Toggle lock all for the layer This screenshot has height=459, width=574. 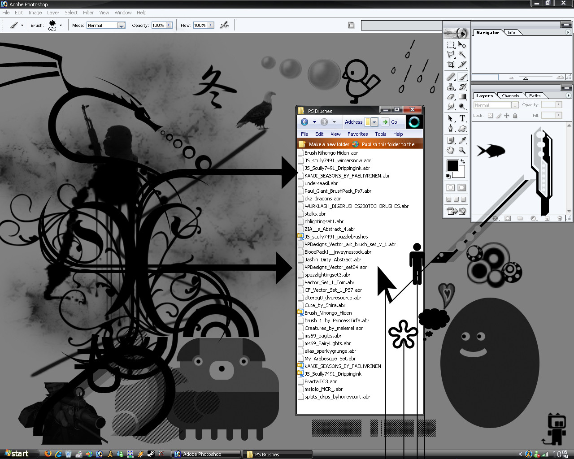click(x=515, y=116)
